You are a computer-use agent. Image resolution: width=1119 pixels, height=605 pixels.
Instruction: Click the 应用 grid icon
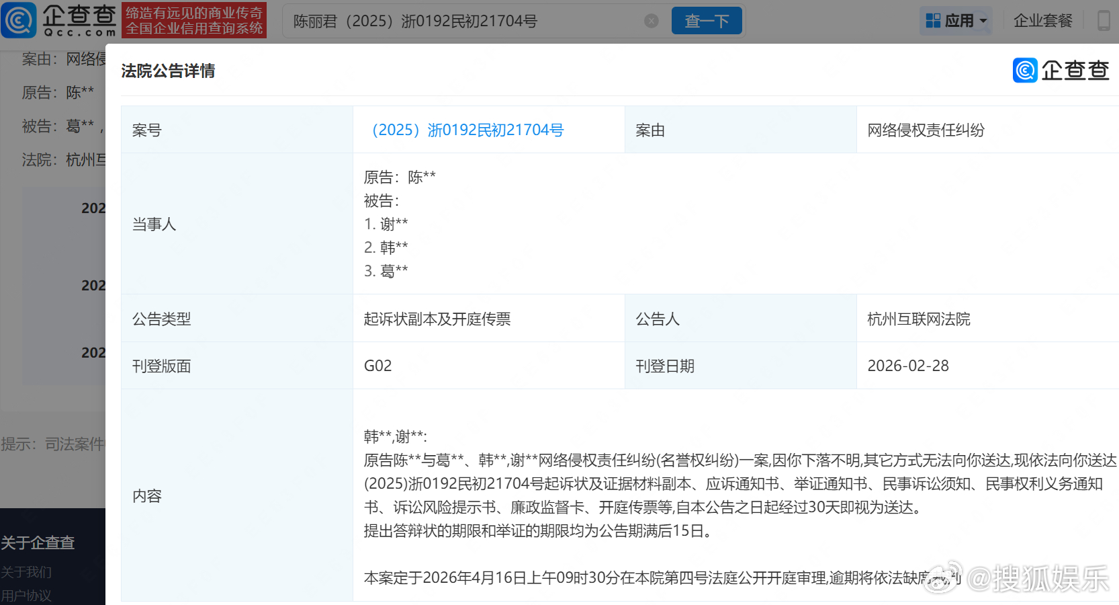[933, 21]
